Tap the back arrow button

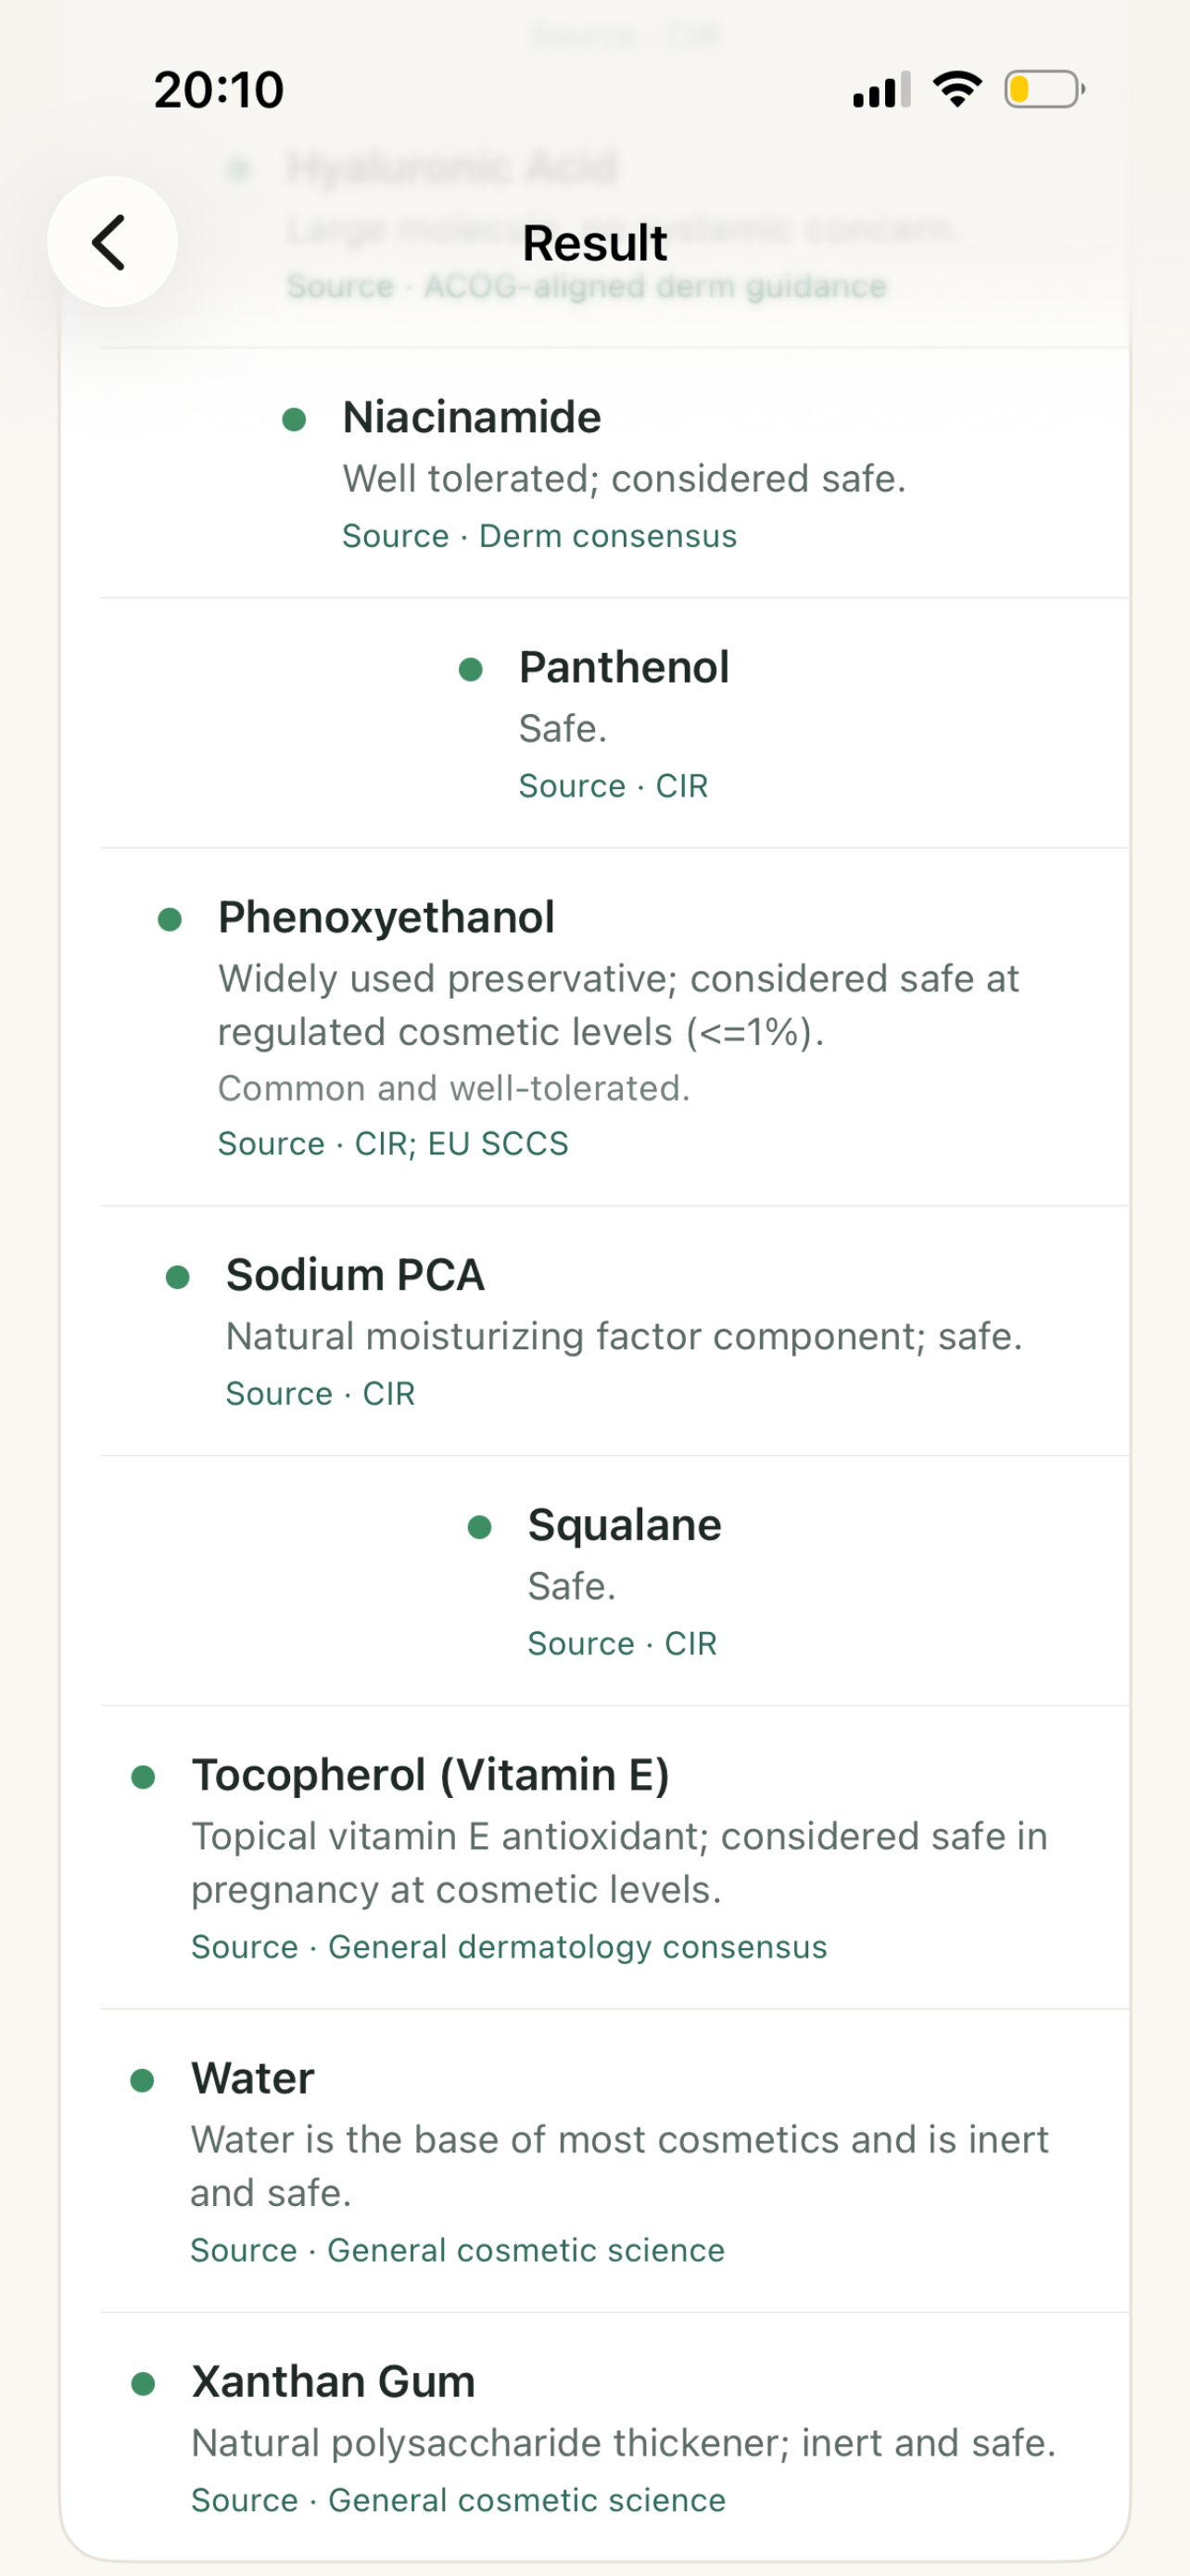[112, 242]
